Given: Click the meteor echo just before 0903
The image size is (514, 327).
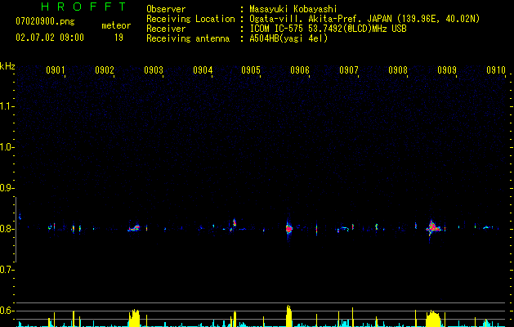Looking at the screenshot, I should [x=134, y=227].
